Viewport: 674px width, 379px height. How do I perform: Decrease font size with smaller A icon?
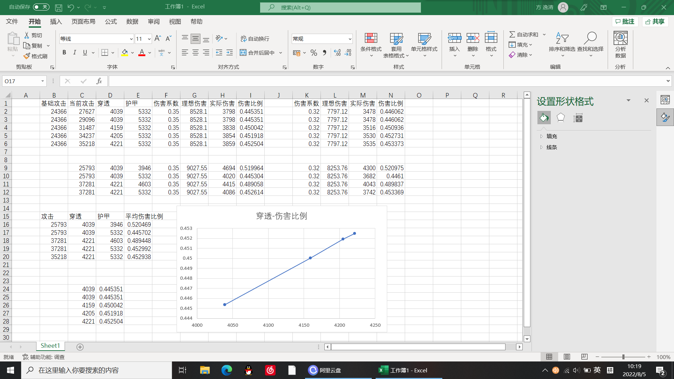(168, 38)
